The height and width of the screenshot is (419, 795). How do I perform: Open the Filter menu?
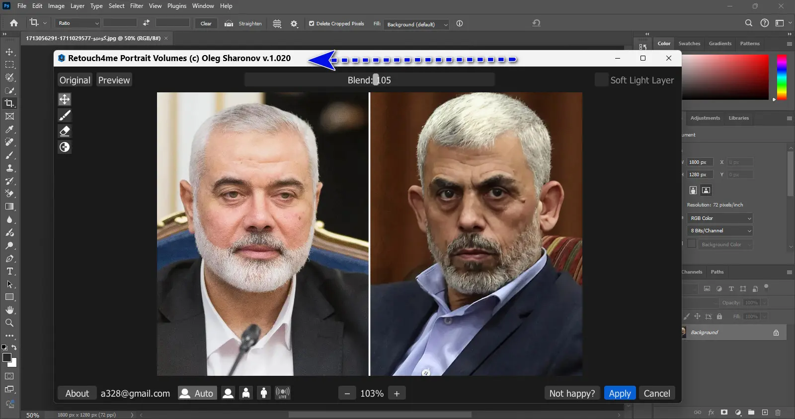[137, 6]
